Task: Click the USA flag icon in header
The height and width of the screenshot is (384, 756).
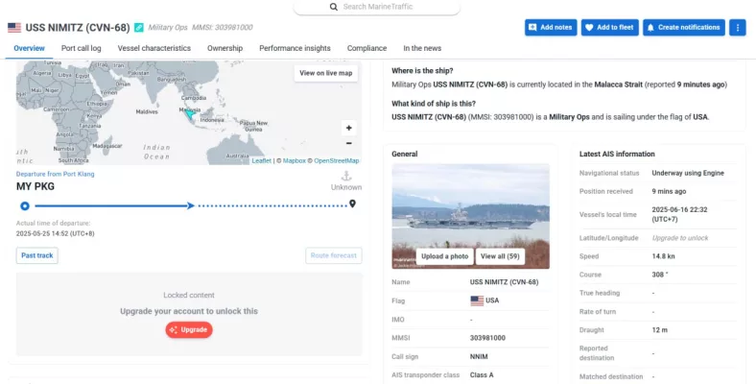Action: pos(14,28)
